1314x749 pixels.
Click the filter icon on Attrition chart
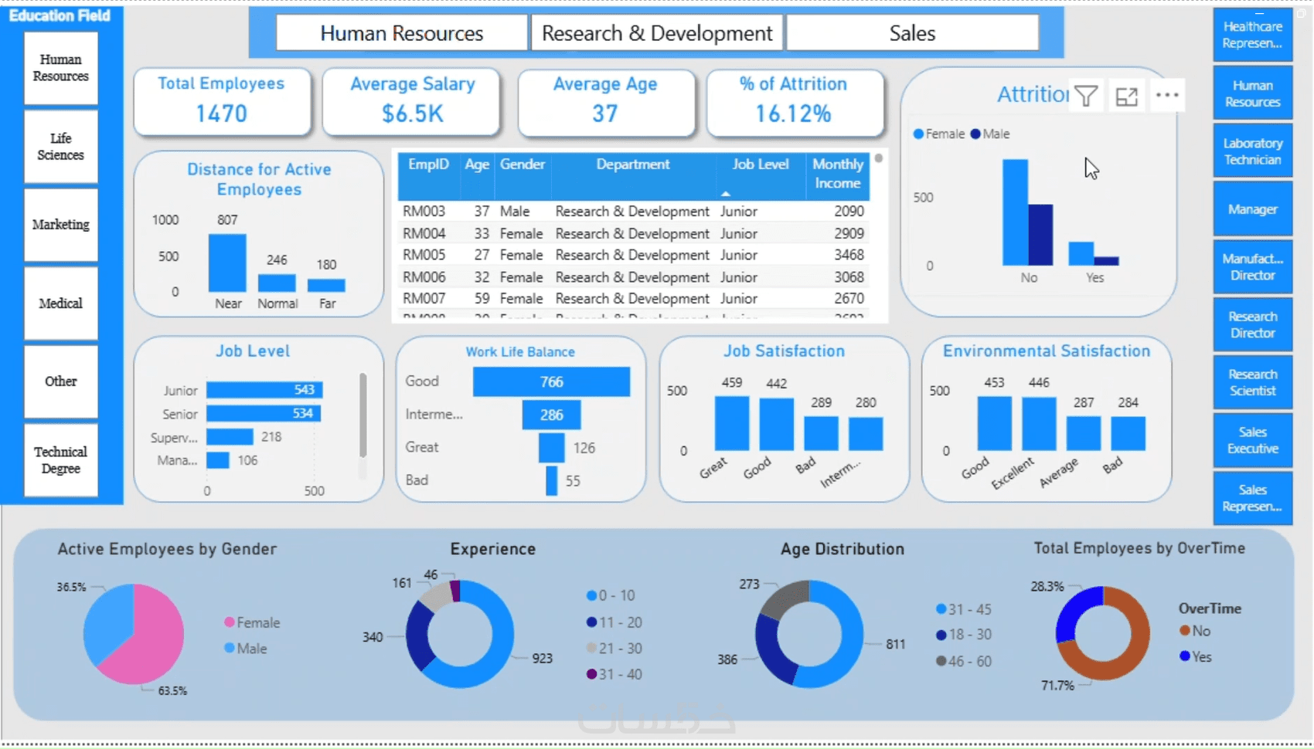1086,96
